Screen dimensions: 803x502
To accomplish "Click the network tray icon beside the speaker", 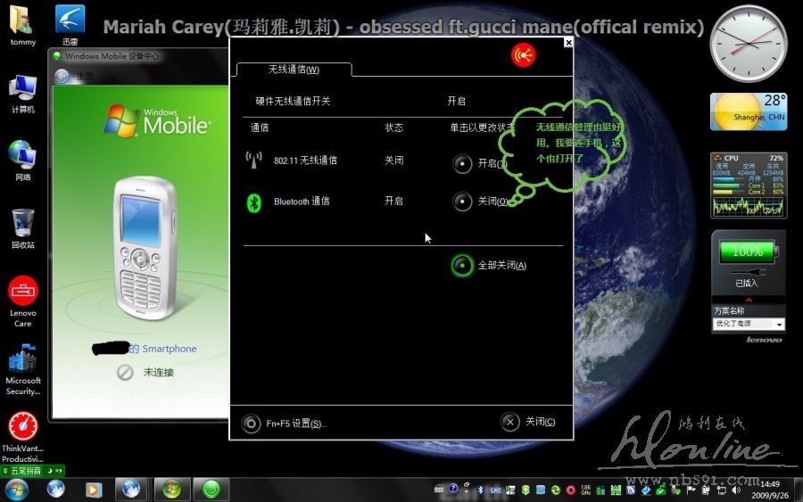I will (721, 490).
